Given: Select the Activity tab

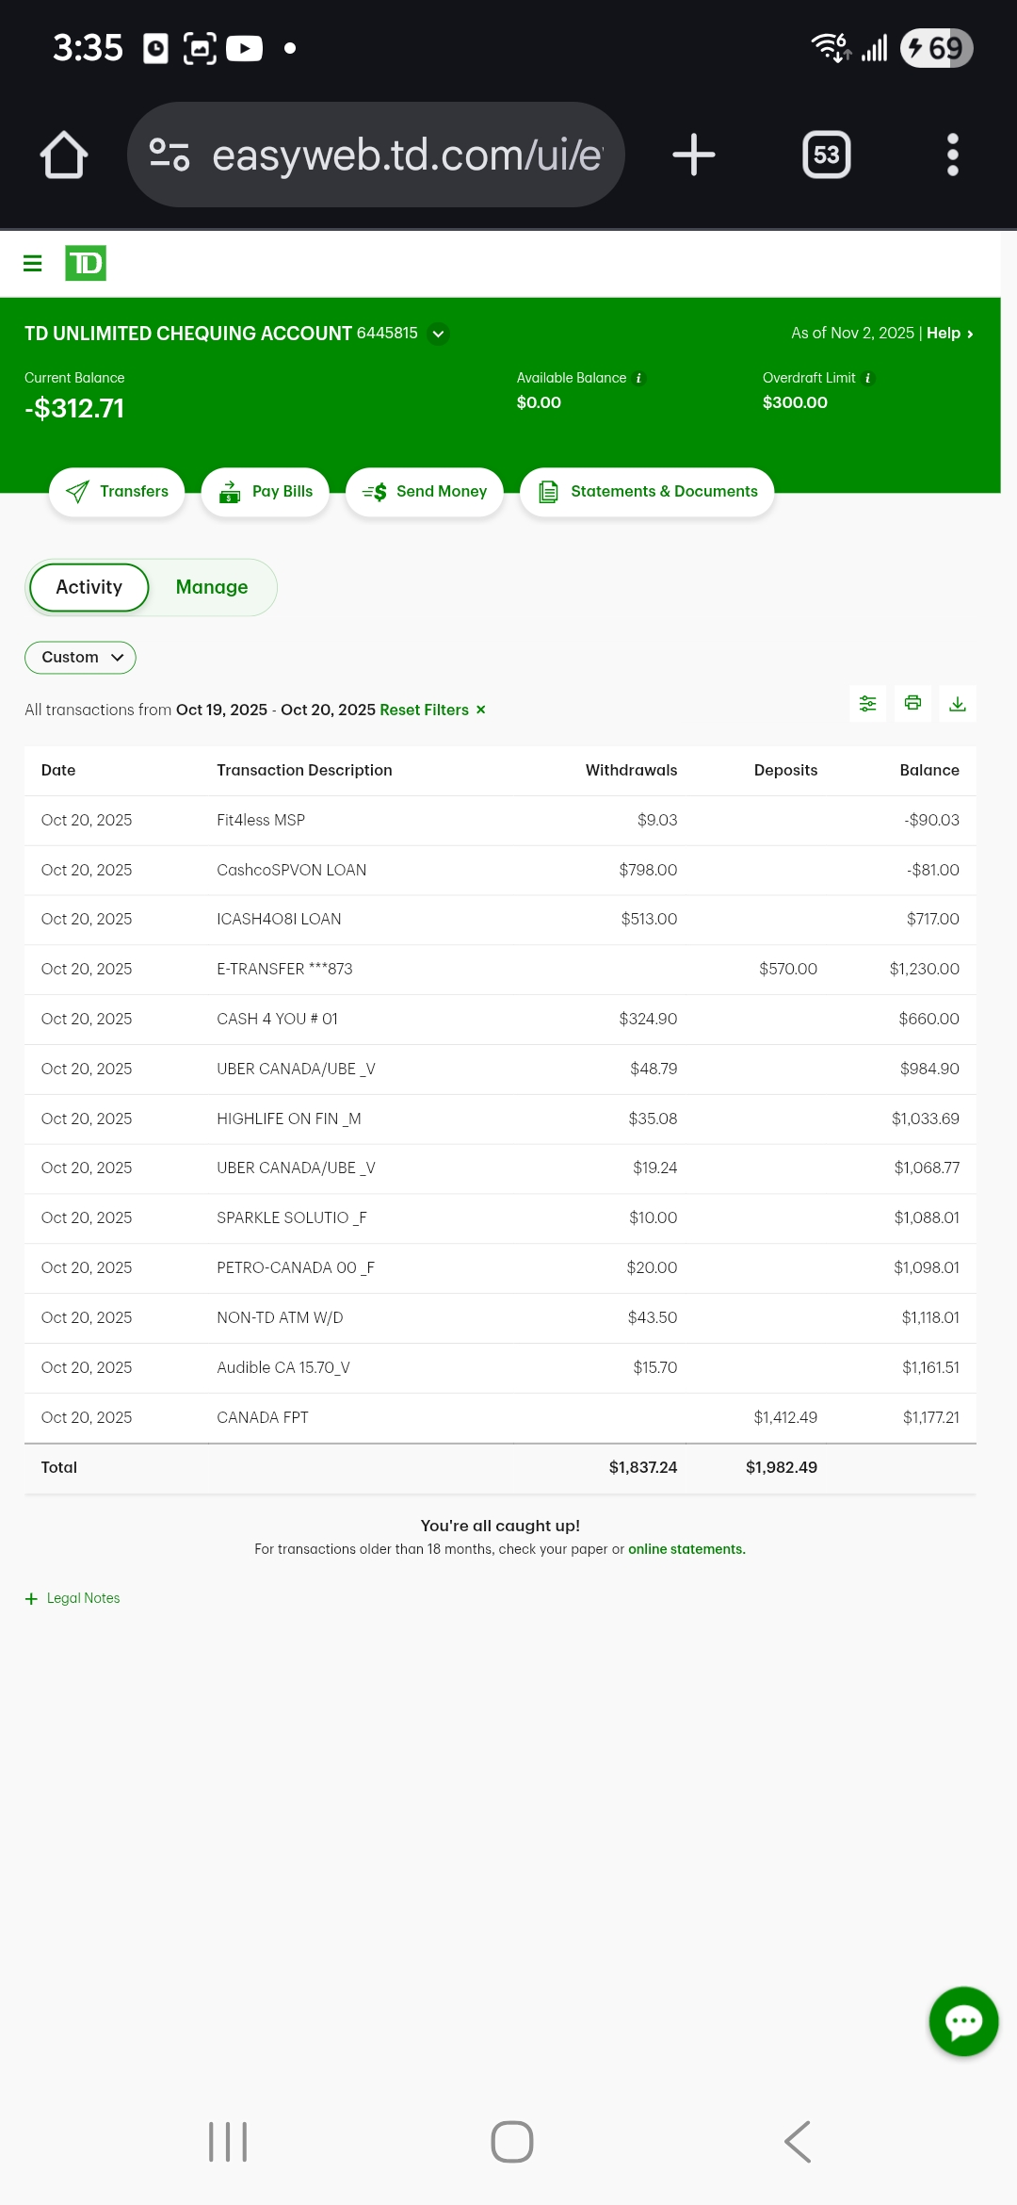Looking at the screenshot, I should pyautogui.click(x=89, y=587).
